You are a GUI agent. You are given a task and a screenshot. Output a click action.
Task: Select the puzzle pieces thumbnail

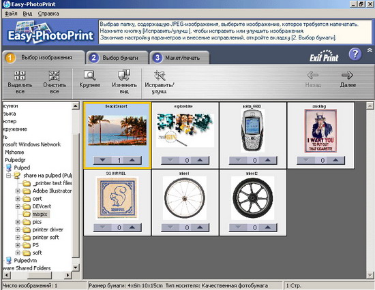185,131
